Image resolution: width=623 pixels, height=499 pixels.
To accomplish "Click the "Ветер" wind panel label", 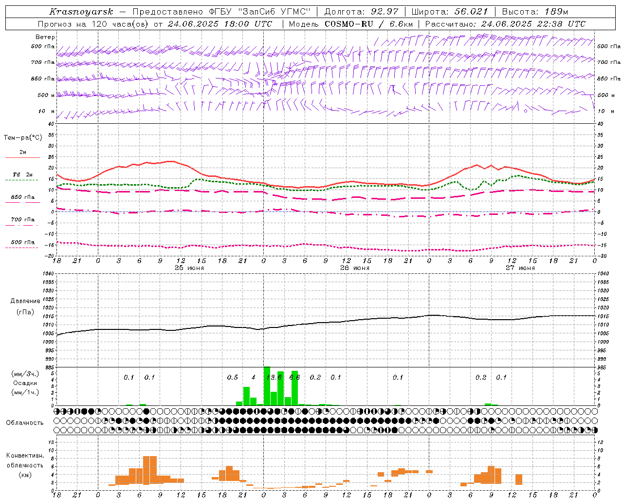I will click(x=45, y=37).
